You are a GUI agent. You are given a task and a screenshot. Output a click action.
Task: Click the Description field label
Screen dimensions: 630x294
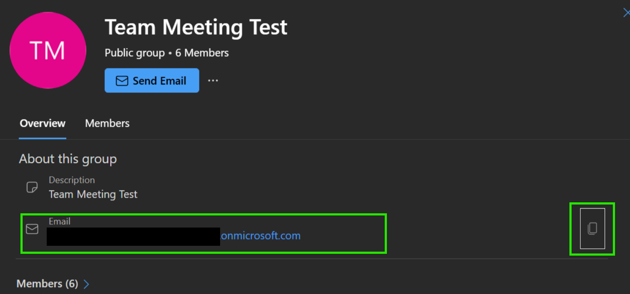[x=72, y=180]
